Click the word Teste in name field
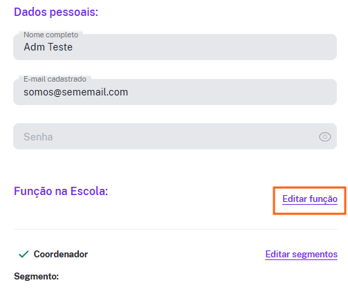The image size is (348, 294). click(60, 47)
